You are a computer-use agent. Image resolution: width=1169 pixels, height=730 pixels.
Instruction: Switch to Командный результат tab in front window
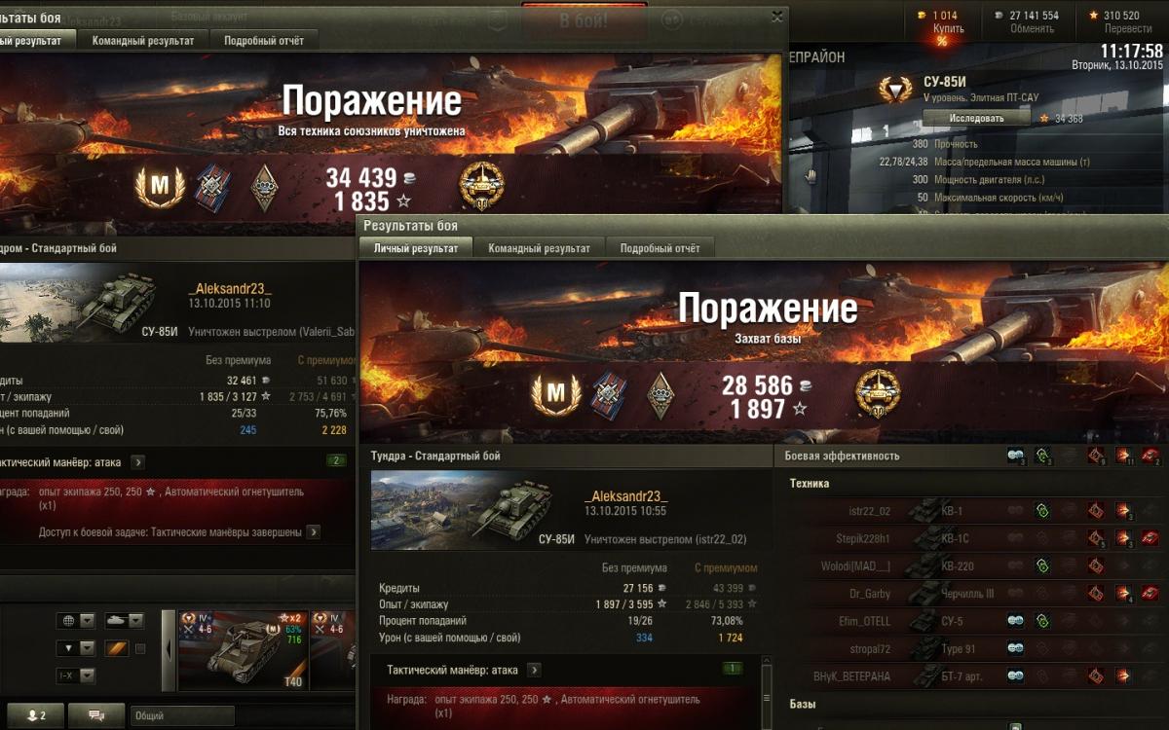click(x=539, y=248)
